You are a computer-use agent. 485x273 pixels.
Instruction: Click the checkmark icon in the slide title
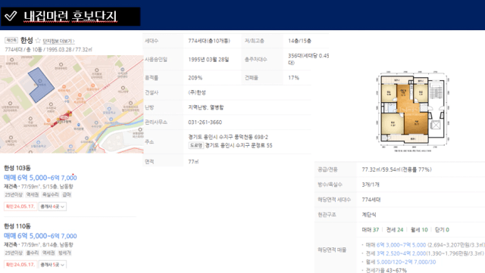click(11, 16)
